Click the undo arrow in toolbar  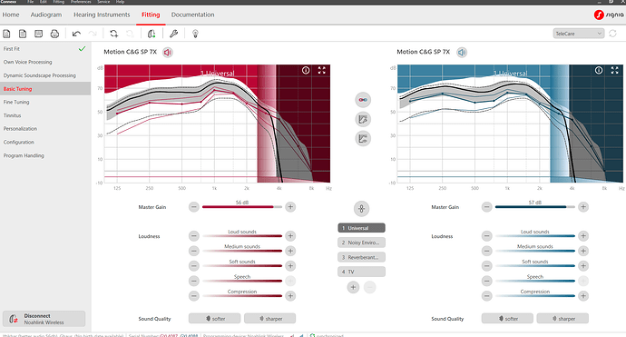click(76, 34)
